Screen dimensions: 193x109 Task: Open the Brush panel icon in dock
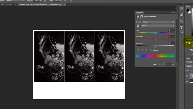click(x=182, y=27)
